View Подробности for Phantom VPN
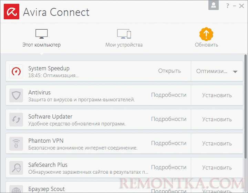Image resolution: width=248 pixels, height=193 pixels. (169, 143)
